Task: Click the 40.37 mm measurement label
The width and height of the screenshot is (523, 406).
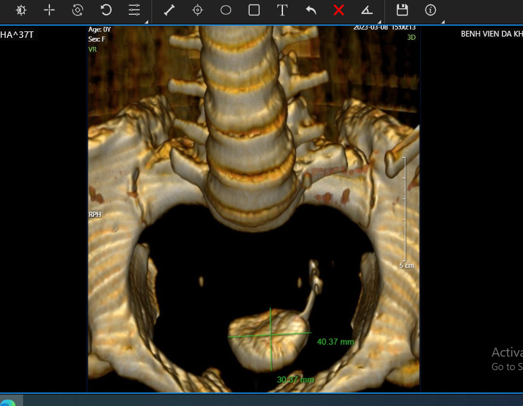Action: pos(335,342)
